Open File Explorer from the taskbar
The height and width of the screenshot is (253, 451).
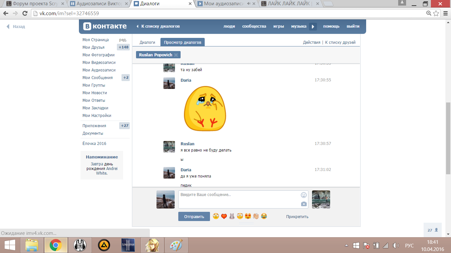click(32, 245)
